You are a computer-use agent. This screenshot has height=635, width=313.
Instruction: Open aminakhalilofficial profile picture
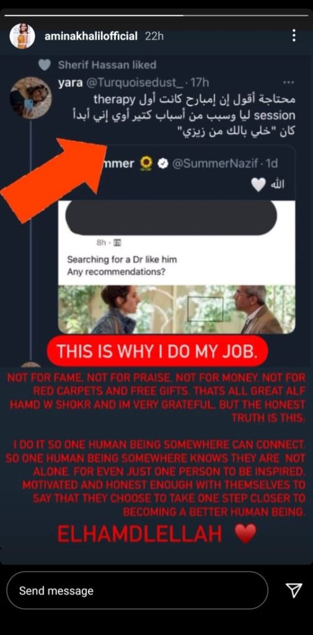[x=22, y=36]
